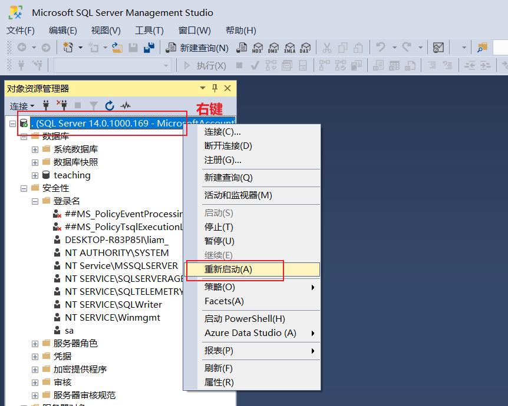Choose 刷新(F) in context menu
This screenshot has height=406, width=508.
pyautogui.click(x=252, y=368)
